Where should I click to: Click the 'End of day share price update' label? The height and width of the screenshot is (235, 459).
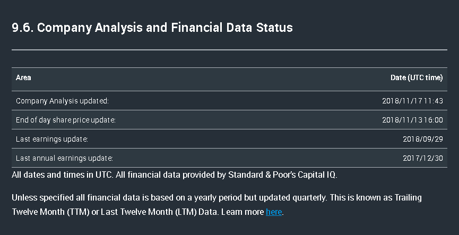66,120
